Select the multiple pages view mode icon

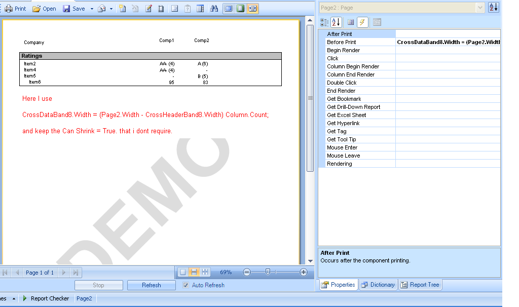coord(205,272)
